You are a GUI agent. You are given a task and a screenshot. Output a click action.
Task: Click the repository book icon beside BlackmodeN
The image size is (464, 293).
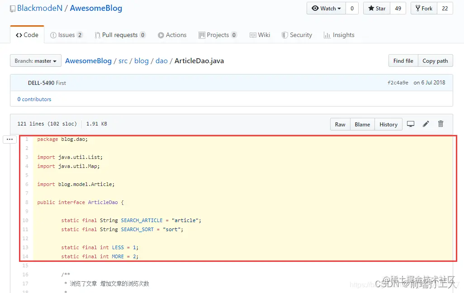coord(12,9)
